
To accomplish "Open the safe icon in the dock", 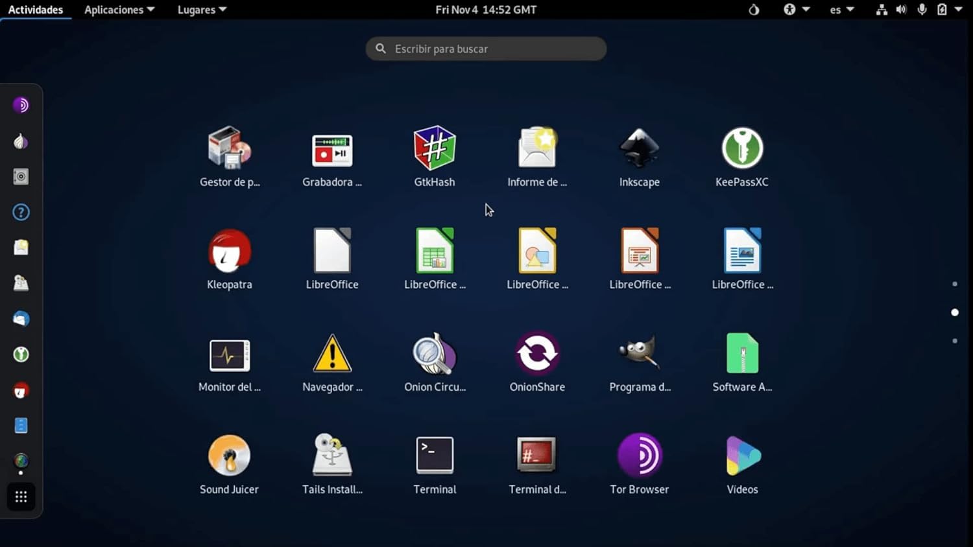I will [21, 177].
